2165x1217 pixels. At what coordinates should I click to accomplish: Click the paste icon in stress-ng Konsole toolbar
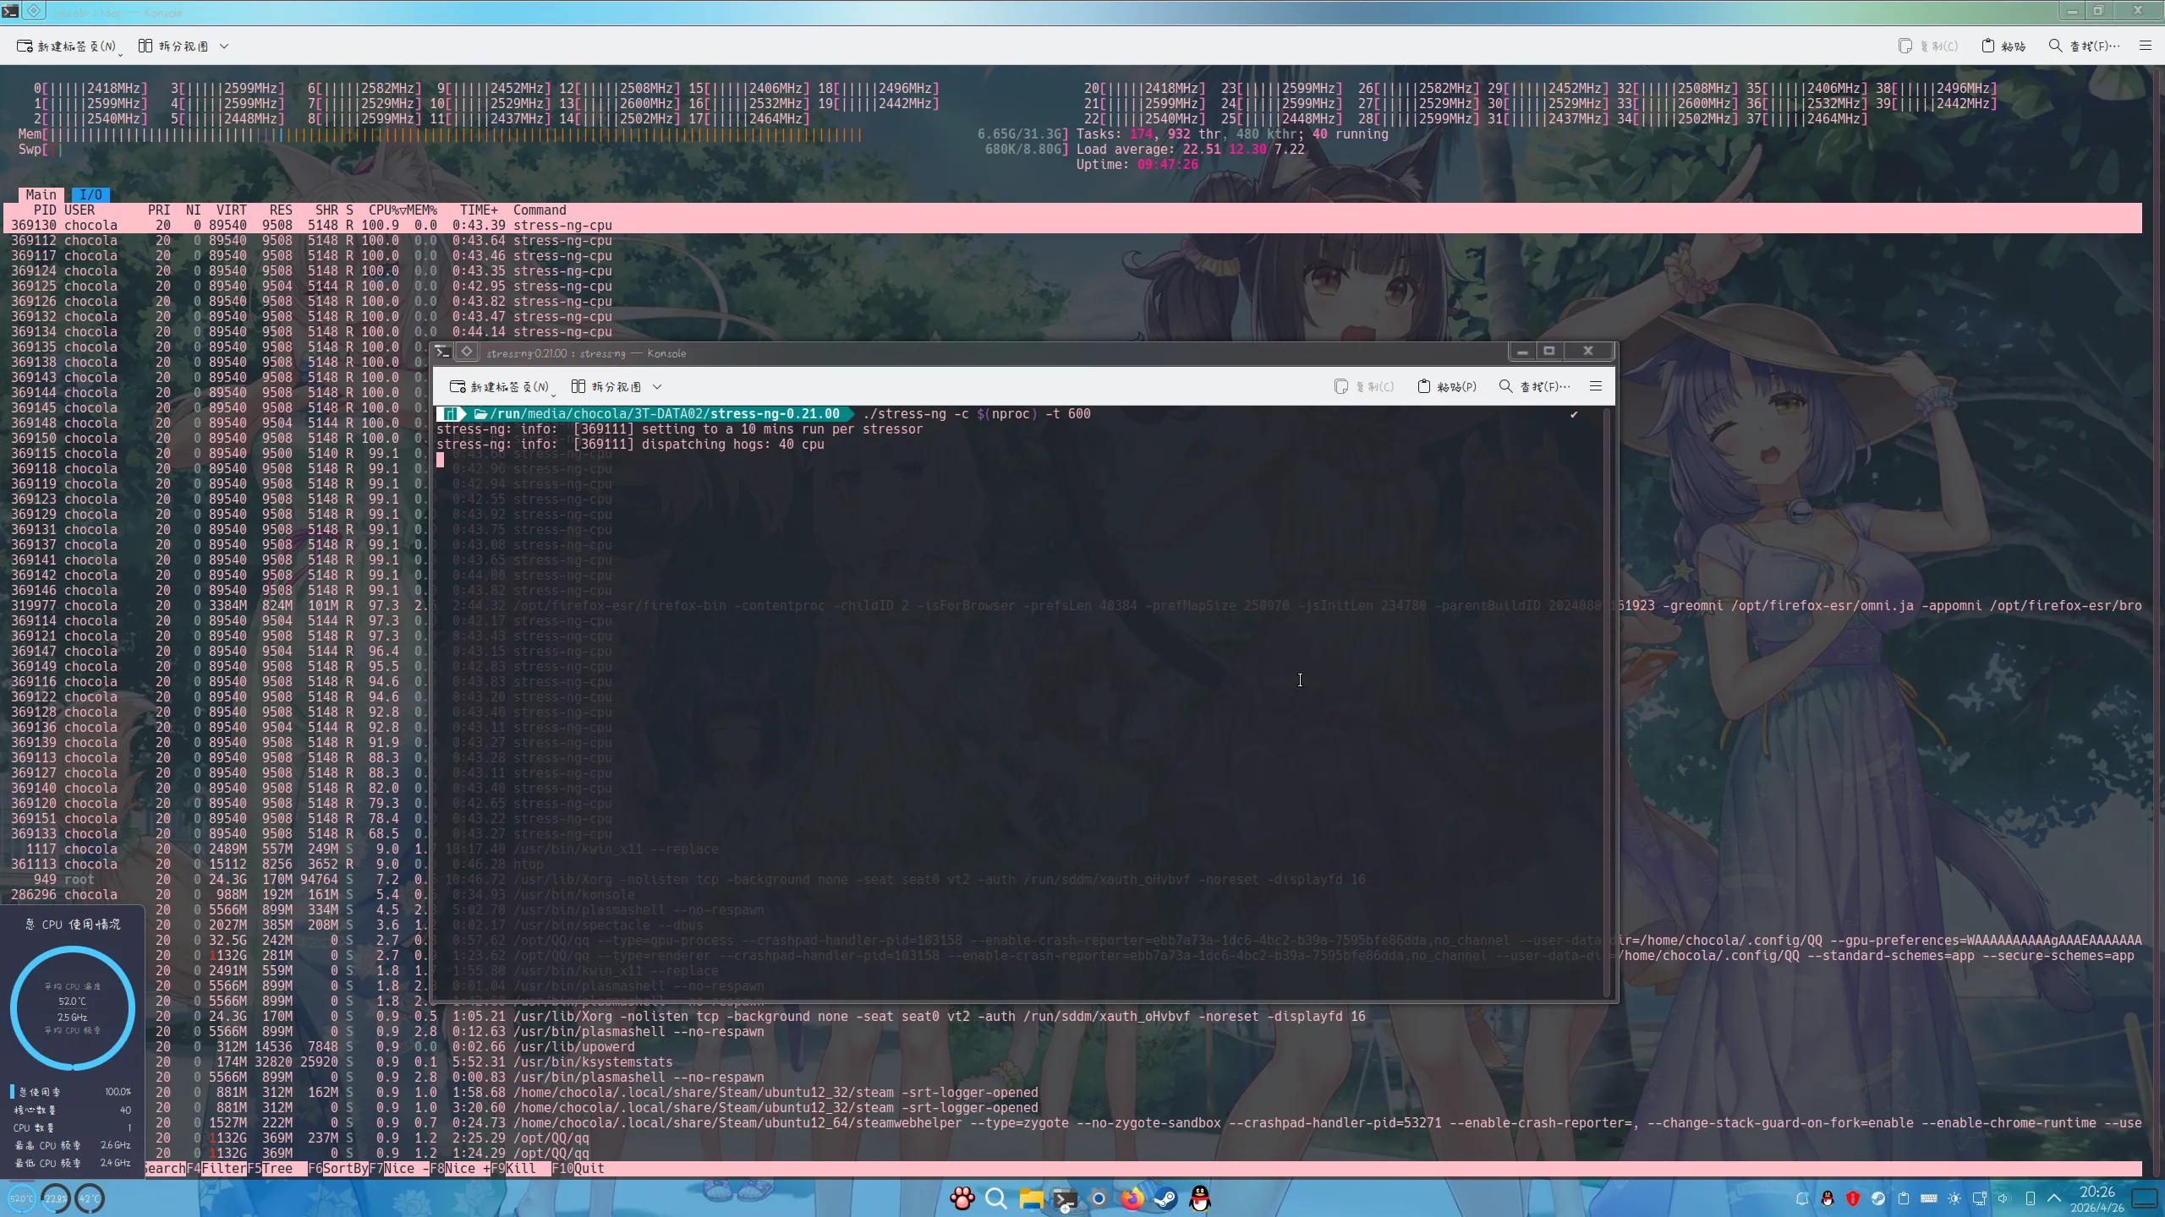(x=1424, y=386)
